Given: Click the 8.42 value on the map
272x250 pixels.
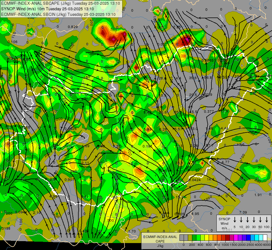Looking at the screenshot, I should point(147,112).
